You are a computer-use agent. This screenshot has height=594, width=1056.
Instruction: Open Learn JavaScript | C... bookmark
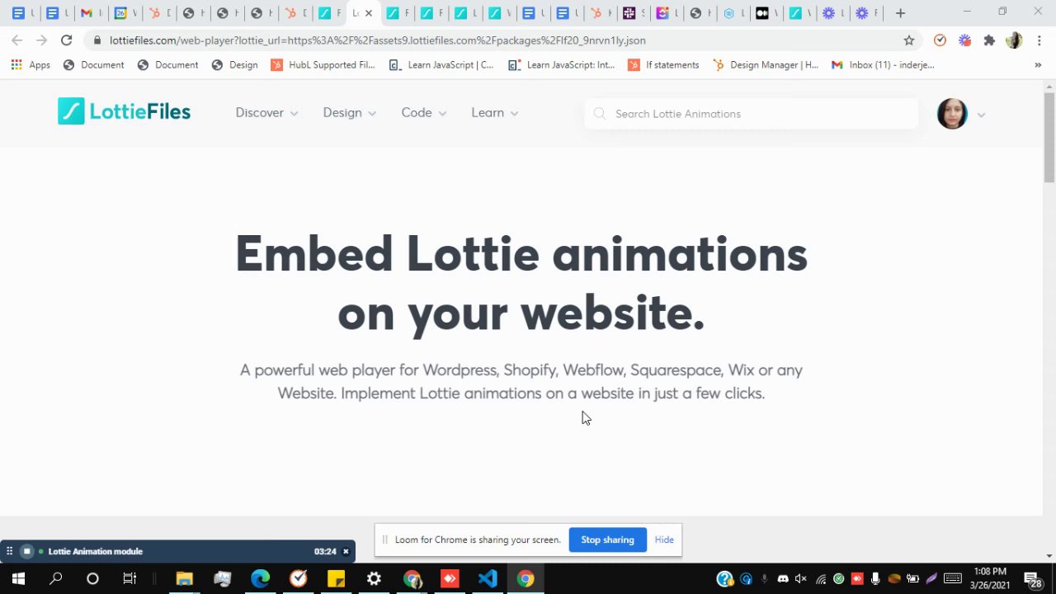pyautogui.click(x=441, y=64)
